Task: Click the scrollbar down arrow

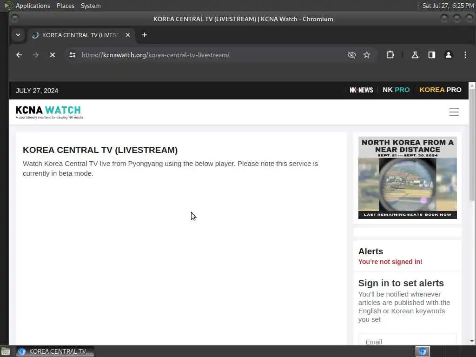Action: tap(472, 341)
